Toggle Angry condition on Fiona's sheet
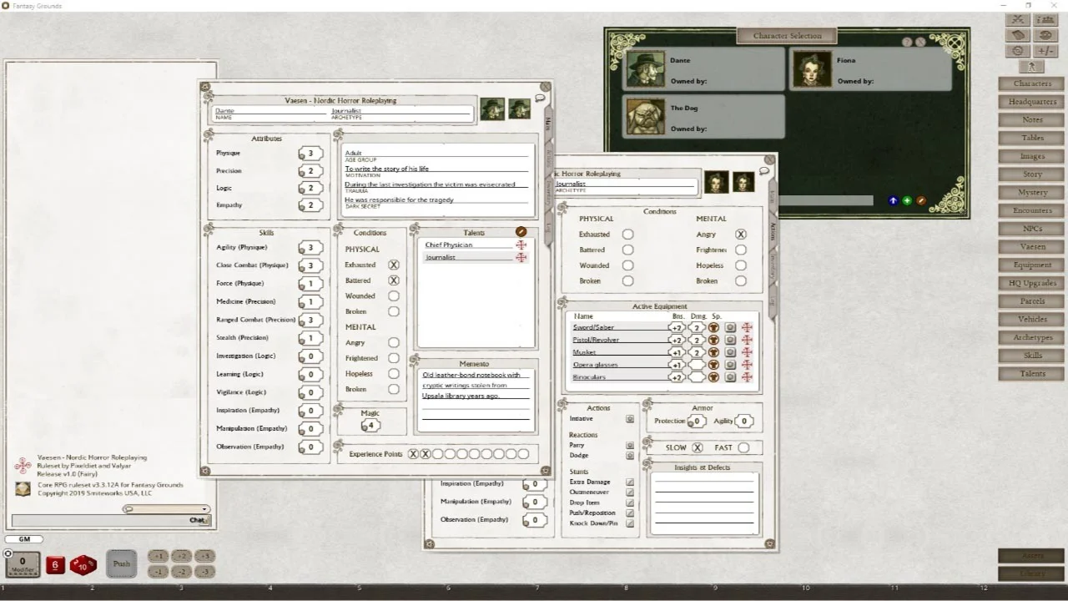The height and width of the screenshot is (601, 1068). (741, 235)
